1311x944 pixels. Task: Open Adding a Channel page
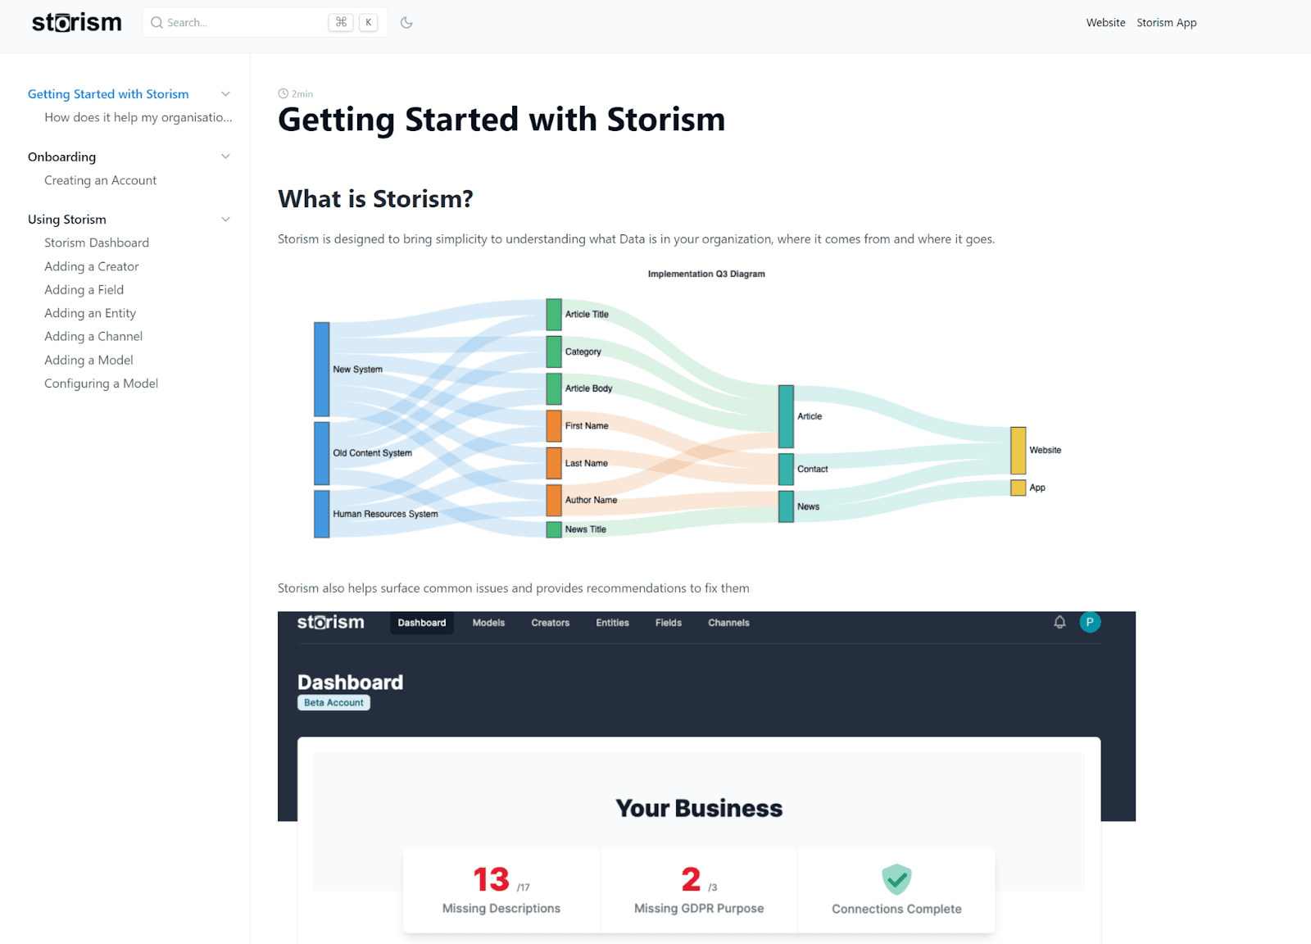[x=93, y=337]
